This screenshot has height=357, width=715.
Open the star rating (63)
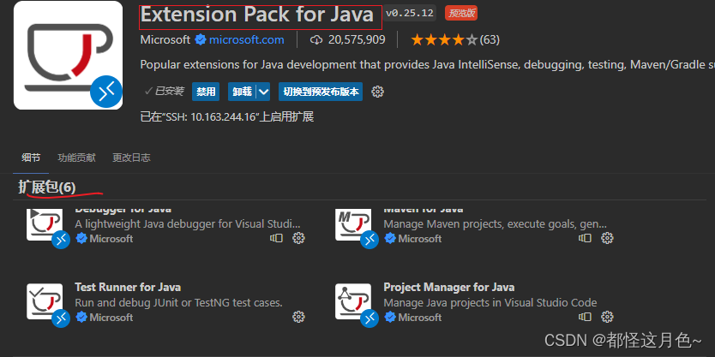point(454,40)
